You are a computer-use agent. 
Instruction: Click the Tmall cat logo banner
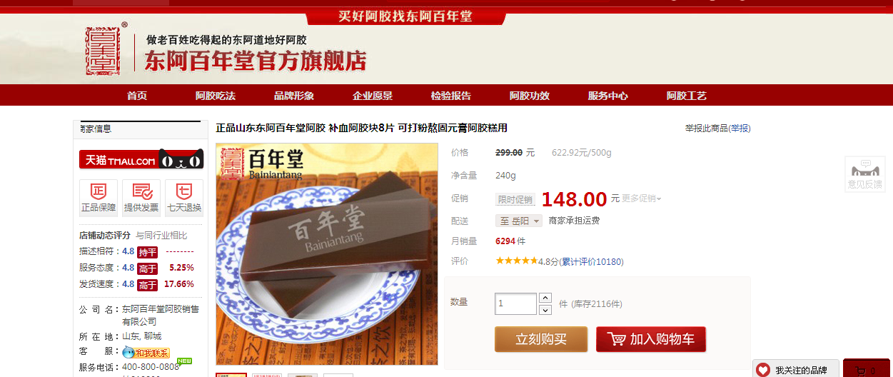141,159
